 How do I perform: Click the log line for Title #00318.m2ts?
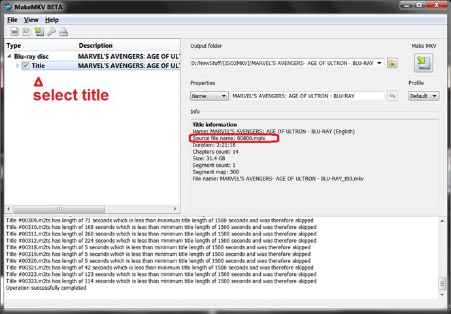pyautogui.click(x=158, y=247)
